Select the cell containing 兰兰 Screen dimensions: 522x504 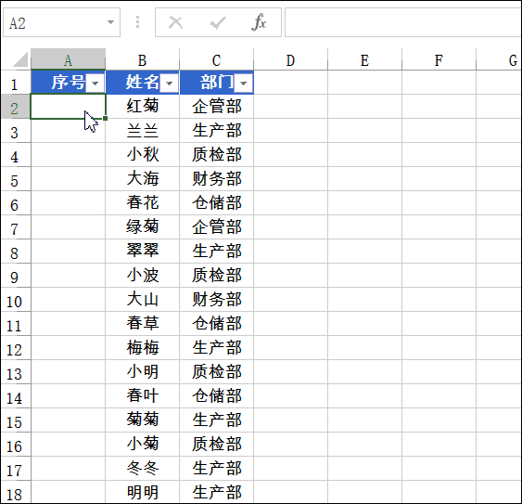pyautogui.click(x=143, y=131)
